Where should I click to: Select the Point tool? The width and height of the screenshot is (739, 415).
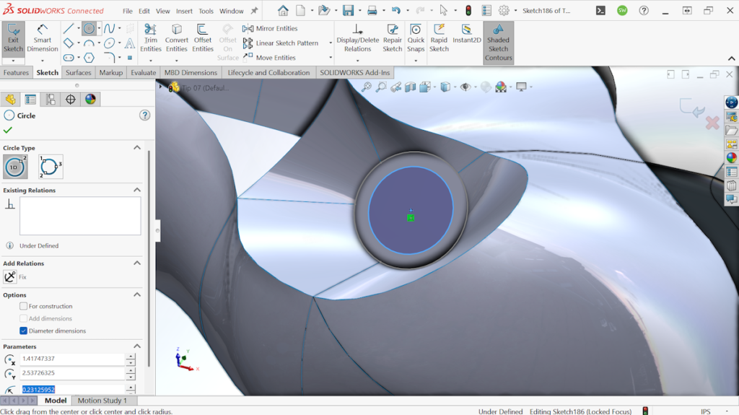(130, 58)
